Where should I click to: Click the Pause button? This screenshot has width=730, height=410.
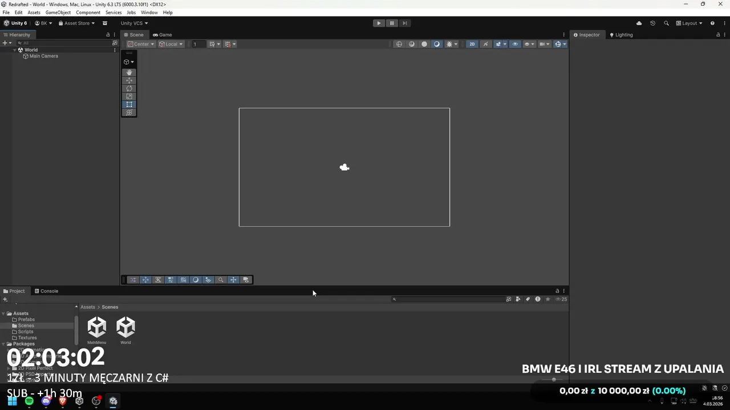(x=392, y=23)
